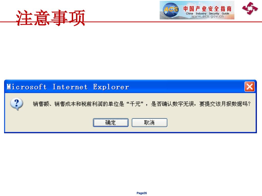Click the dialog message about 销售额 units
The width and height of the screenshot is (262, 196).
coord(142,104)
